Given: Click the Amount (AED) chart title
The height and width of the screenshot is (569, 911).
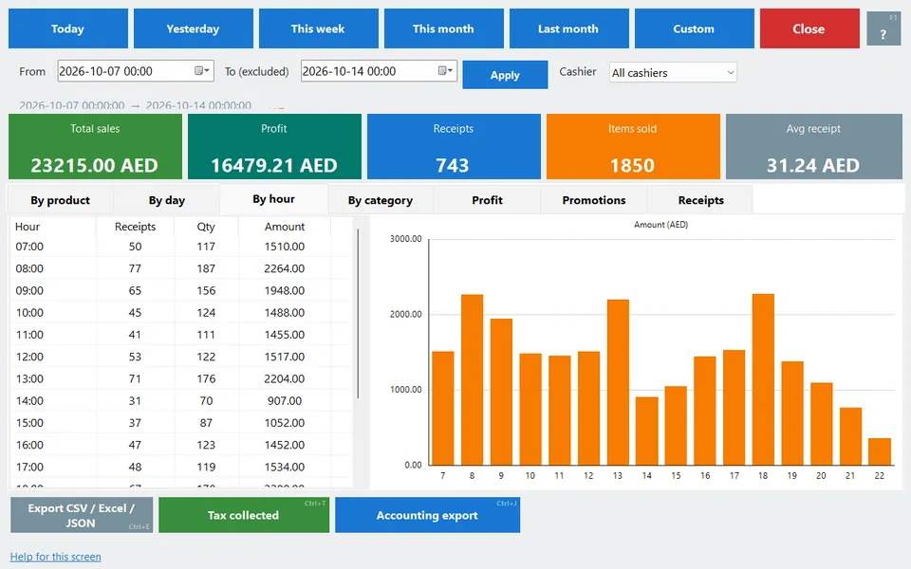Looking at the screenshot, I should (660, 225).
